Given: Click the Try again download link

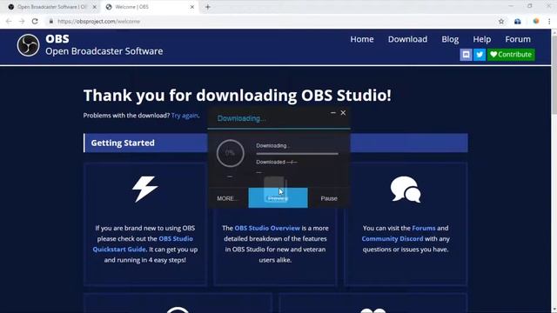Looking at the screenshot, I should (x=185, y=116).
